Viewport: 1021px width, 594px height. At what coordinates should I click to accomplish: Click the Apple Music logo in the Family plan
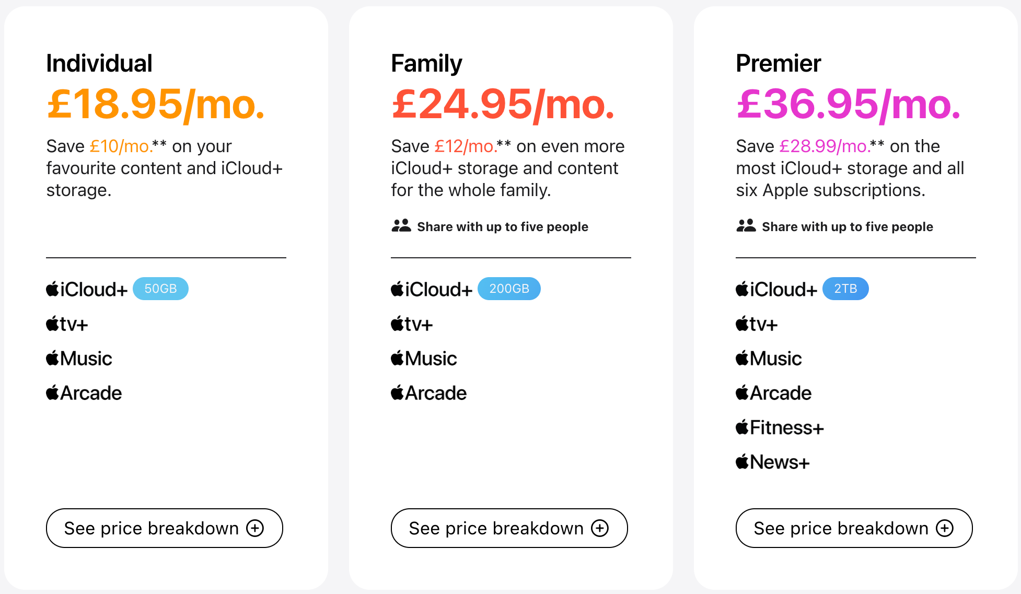(x=424, y=359)
